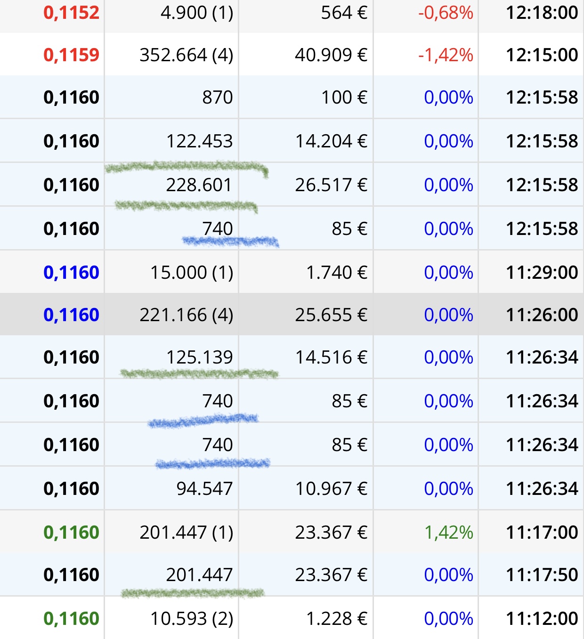
Task: Click time 12:15:58 in the 228.601 row
Action: pos(542,185)
